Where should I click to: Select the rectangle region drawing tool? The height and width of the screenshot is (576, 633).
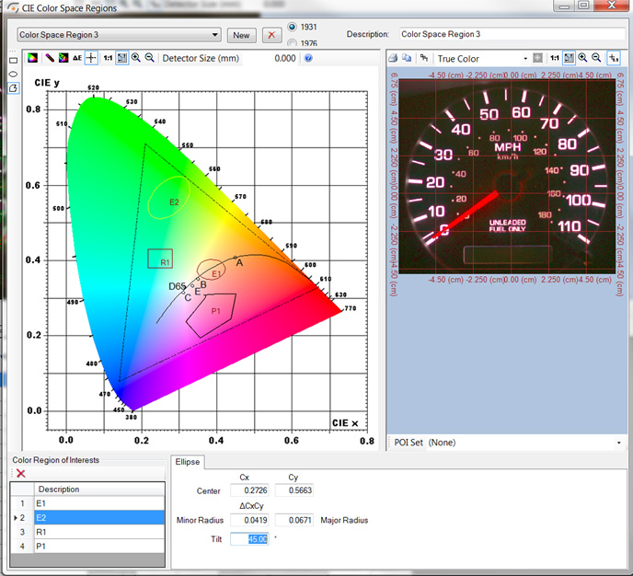[13, 59]
